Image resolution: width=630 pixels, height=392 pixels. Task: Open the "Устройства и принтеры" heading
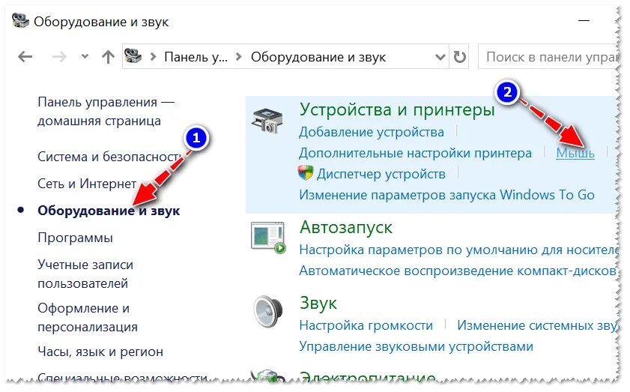point(397,109)
